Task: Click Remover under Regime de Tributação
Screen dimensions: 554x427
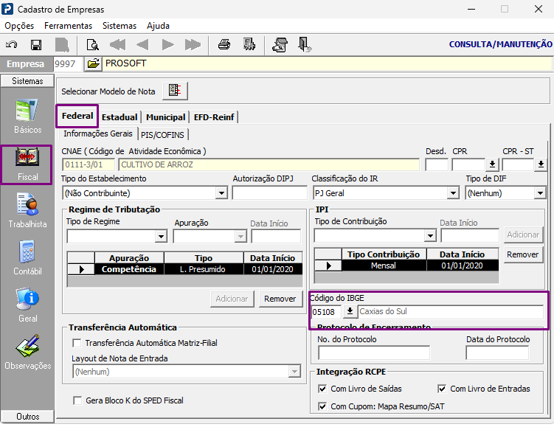Action: (x=280, y=299)
